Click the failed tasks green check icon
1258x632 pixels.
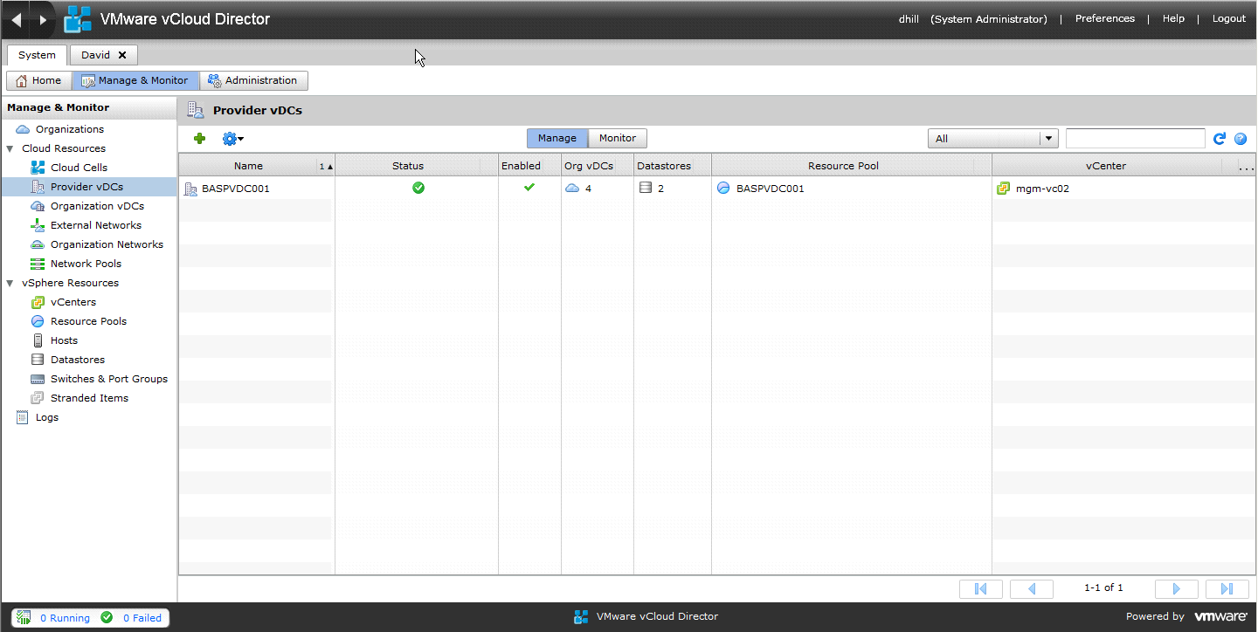point(107,617)
